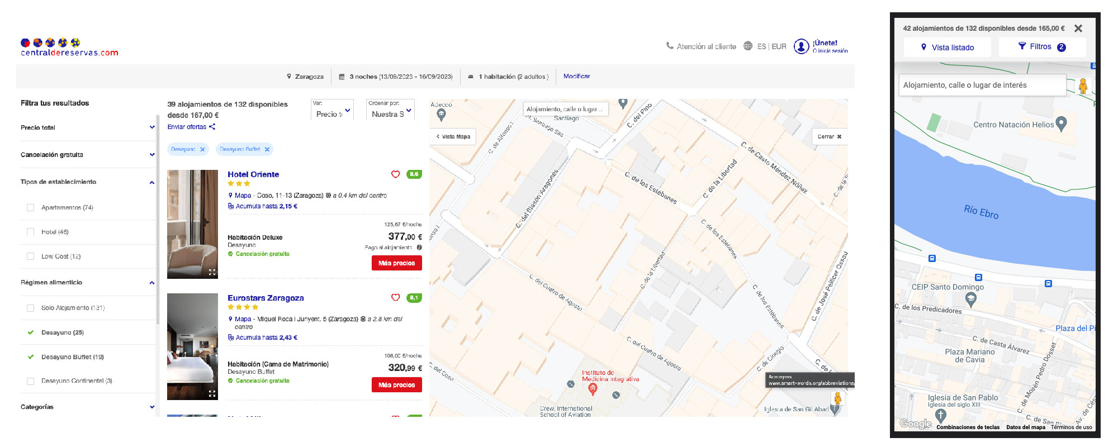Click Iglesia de San Gil Abad map pin

[835, 410]
